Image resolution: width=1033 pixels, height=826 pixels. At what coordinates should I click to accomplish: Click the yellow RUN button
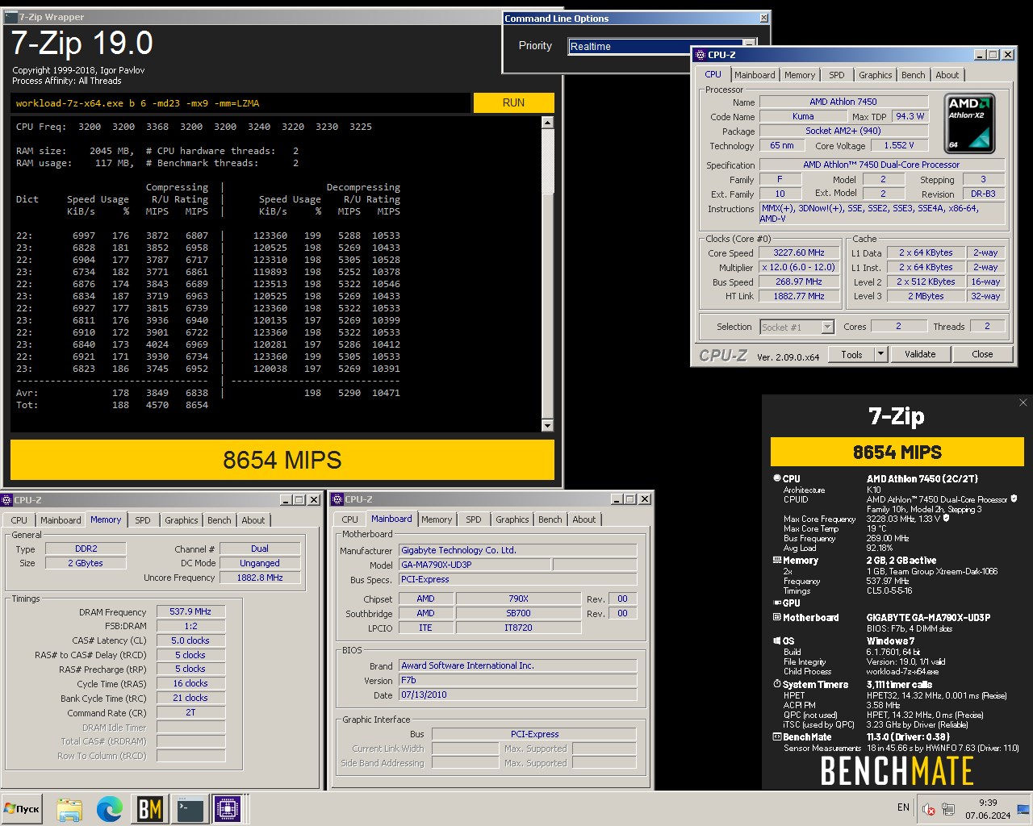pyautogui.click(x=513, y=102)
